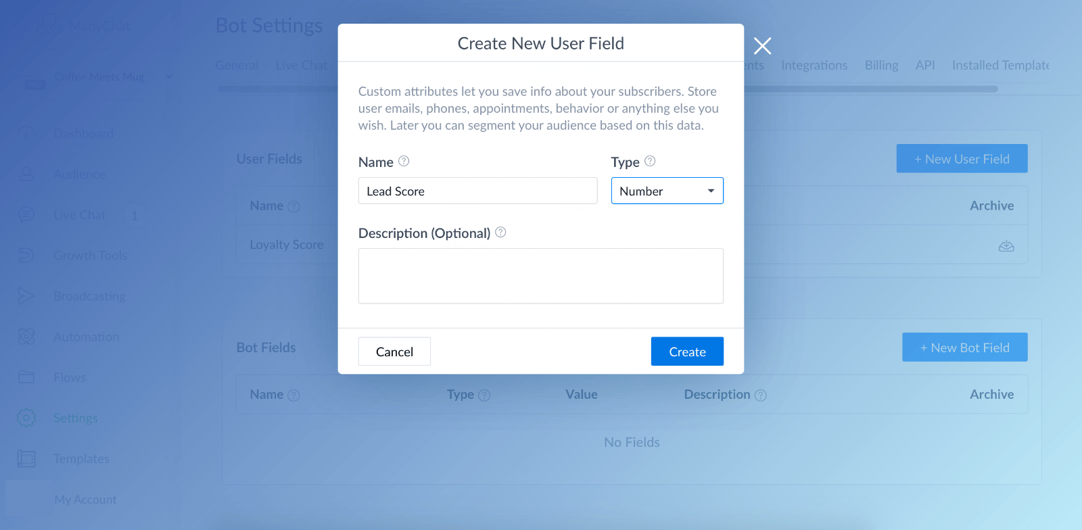Open Templates in the sidebar
This screenshot has width=1082, height=530.
pos(81,458)
